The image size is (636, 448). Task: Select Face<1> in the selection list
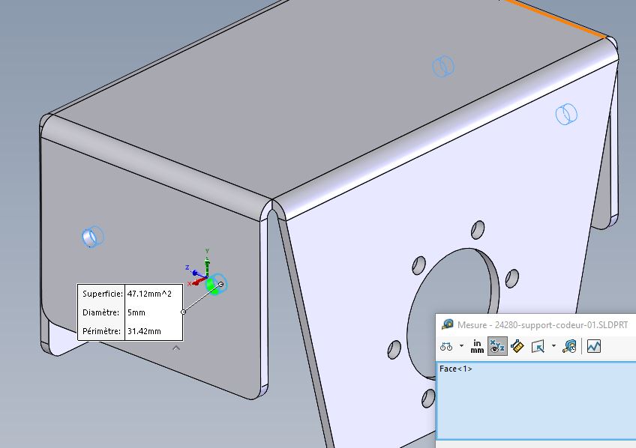[x=456, y=369]
